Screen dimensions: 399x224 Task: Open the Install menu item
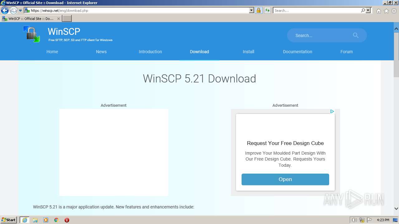[248, 52]
